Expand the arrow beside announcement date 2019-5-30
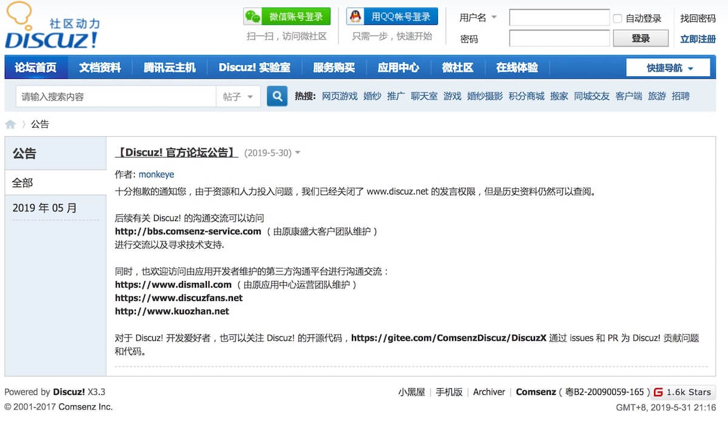Screen dimensions: 728x421 pyautogui.click(x=297, y=153)
